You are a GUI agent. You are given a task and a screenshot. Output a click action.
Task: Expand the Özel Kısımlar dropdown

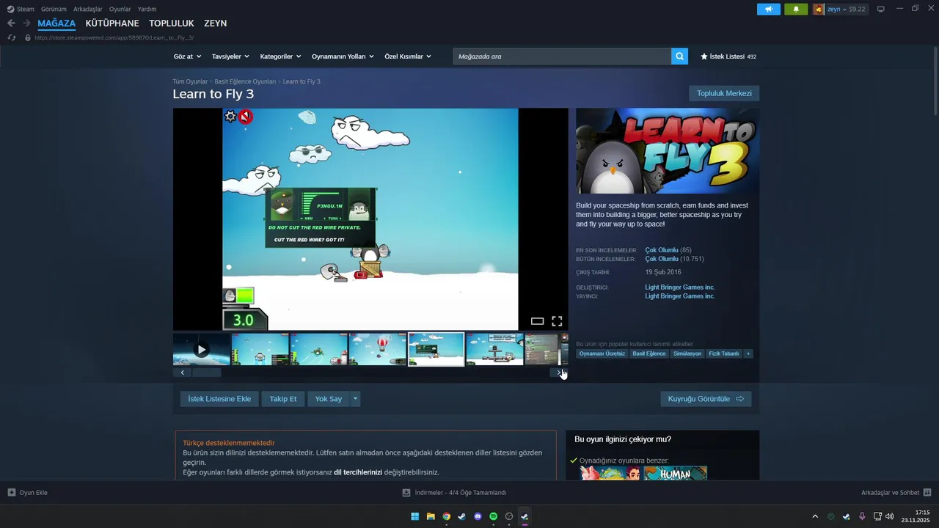(408, 56)
